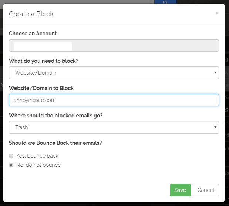Open the Website/Domain block type dropdown
The height and width of the screenshot is (206, 229).
point(111,73)
